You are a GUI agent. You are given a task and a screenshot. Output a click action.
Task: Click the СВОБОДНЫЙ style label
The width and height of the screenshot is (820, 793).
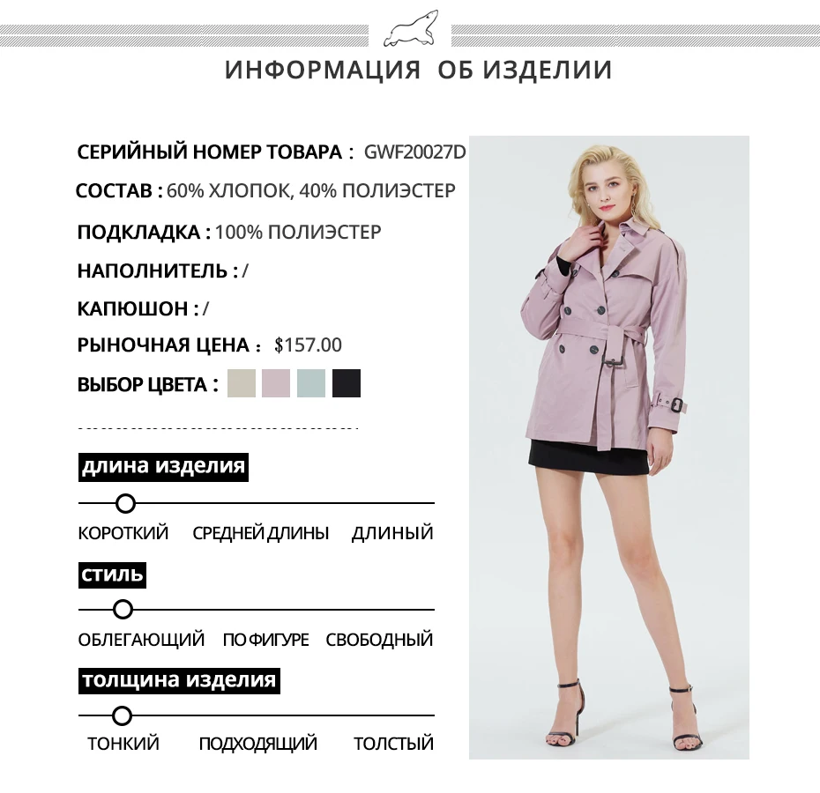379,640
